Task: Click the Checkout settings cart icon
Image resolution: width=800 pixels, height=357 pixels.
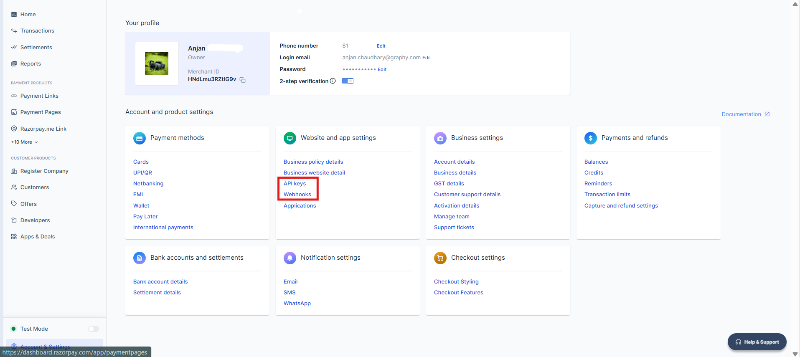Action: point(440,258)
